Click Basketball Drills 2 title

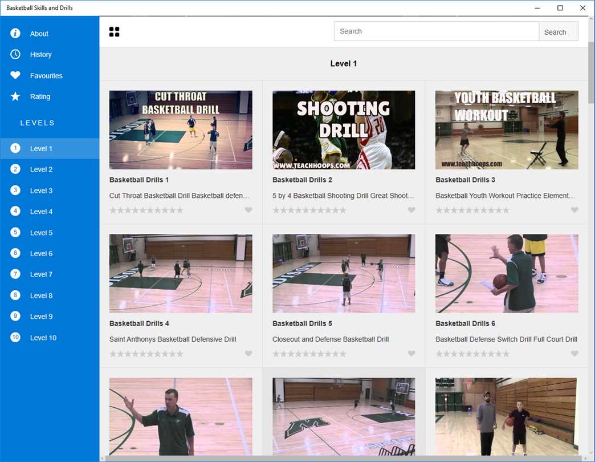pos(302,180)
